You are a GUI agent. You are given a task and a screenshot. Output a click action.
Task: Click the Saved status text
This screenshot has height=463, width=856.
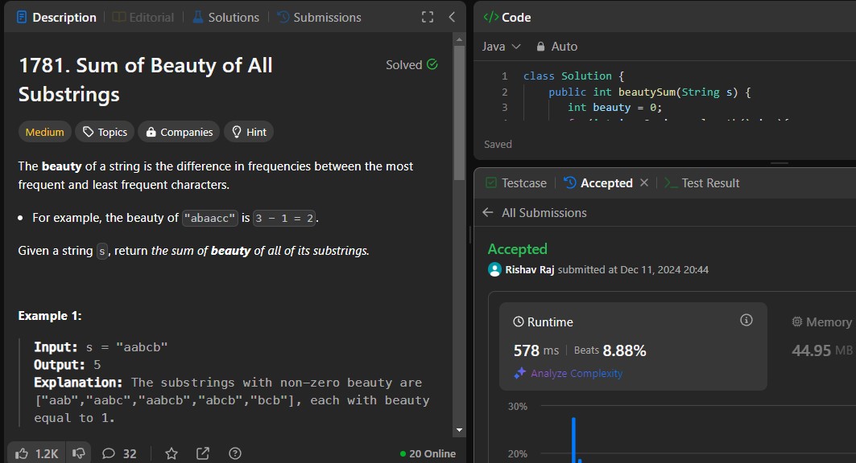[x=498, y=145]
